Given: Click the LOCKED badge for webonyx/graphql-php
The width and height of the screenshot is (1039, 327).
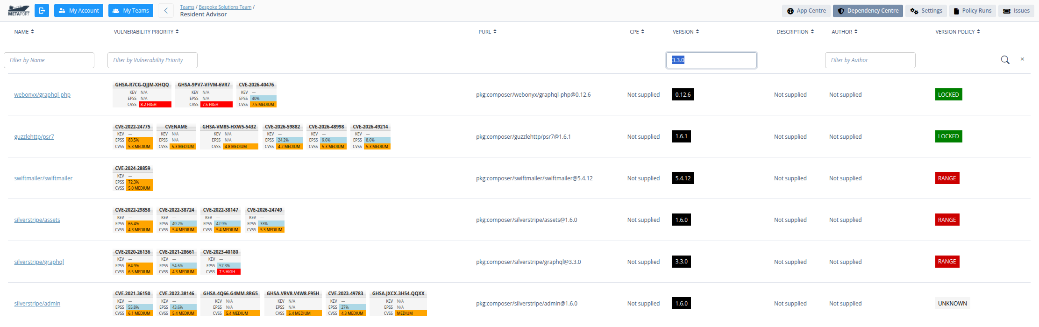Looking at the screenshot, I should click(948, 95).
